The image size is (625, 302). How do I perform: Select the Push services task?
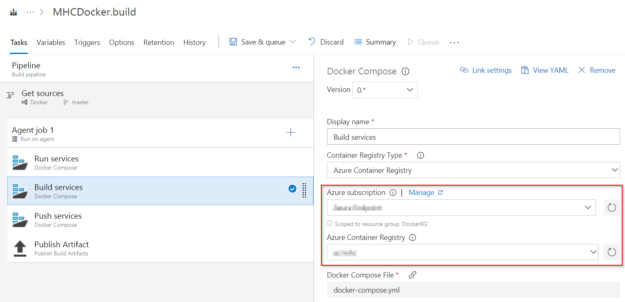coord(161,219)
